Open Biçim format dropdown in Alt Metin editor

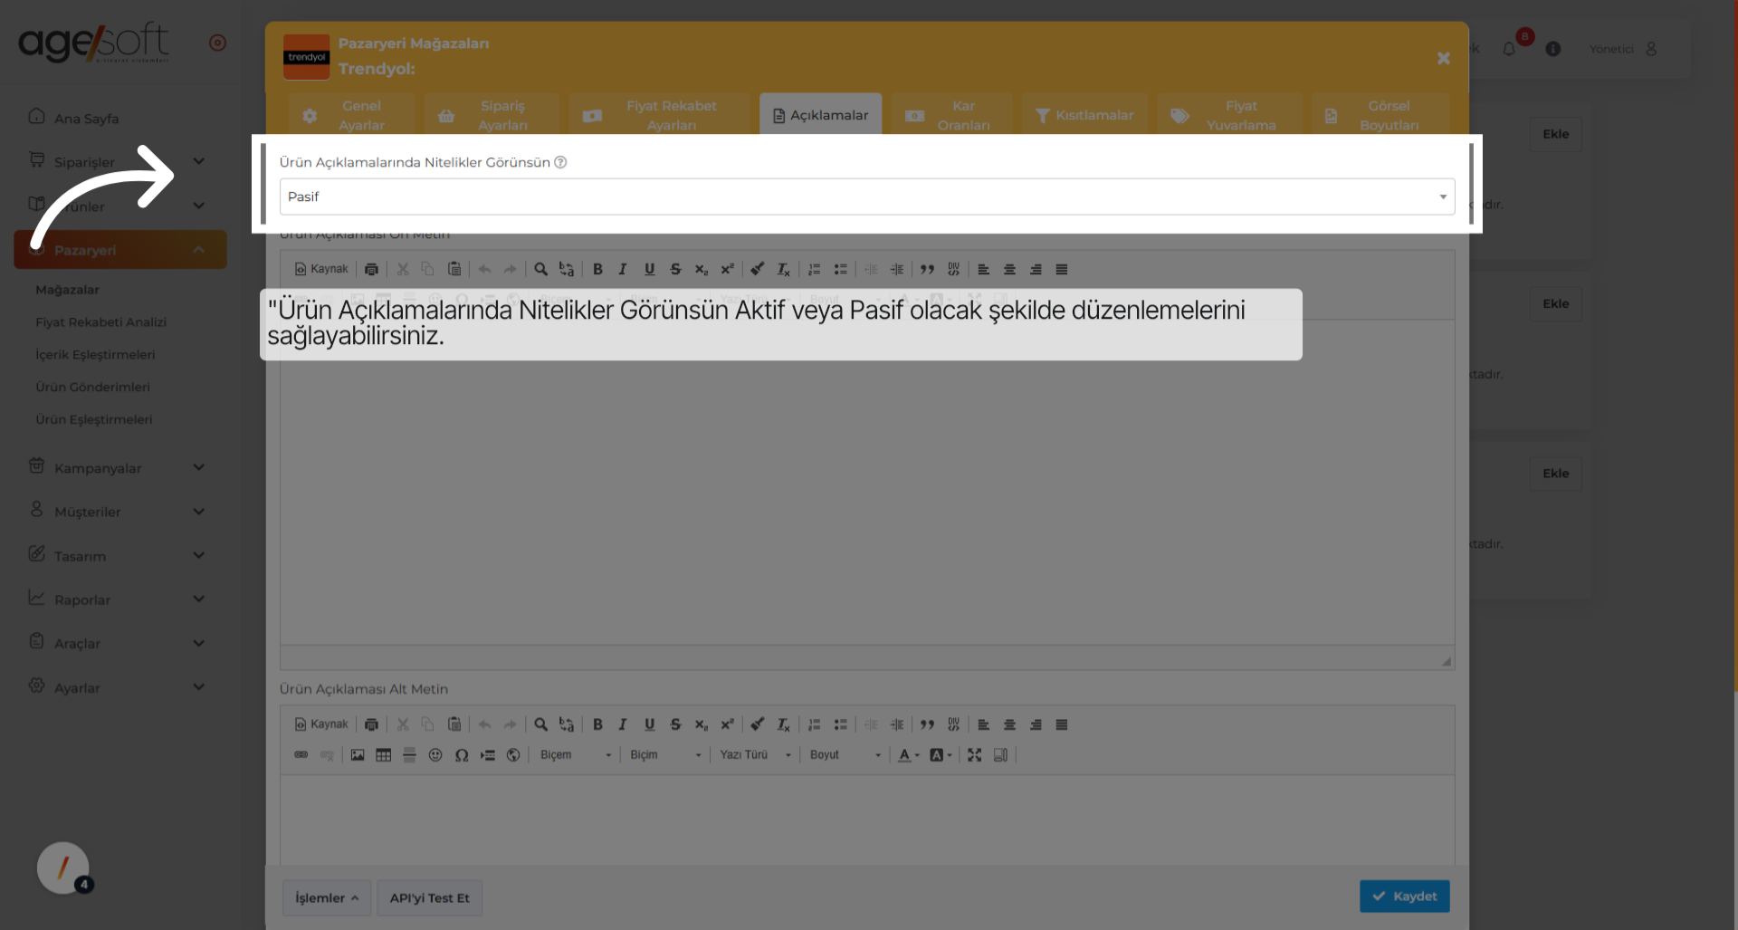[x=665, y=754]
